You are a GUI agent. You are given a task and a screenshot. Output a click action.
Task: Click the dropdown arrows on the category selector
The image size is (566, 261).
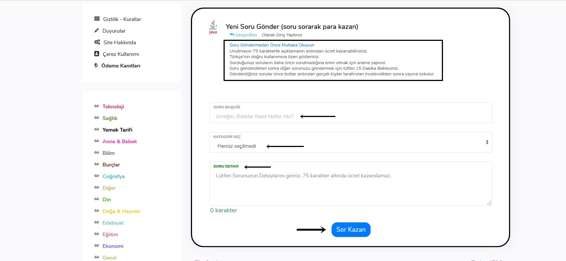(x=487, y=142)
